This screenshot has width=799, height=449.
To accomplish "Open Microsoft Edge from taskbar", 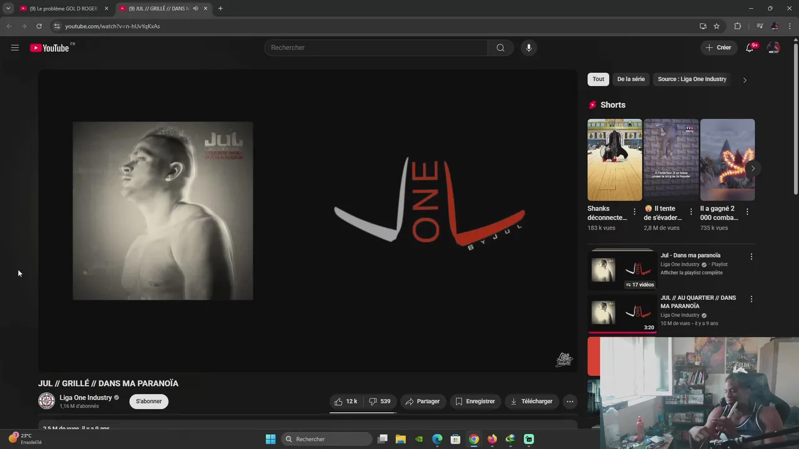I will pyautogui.click(x=438, y=439).
